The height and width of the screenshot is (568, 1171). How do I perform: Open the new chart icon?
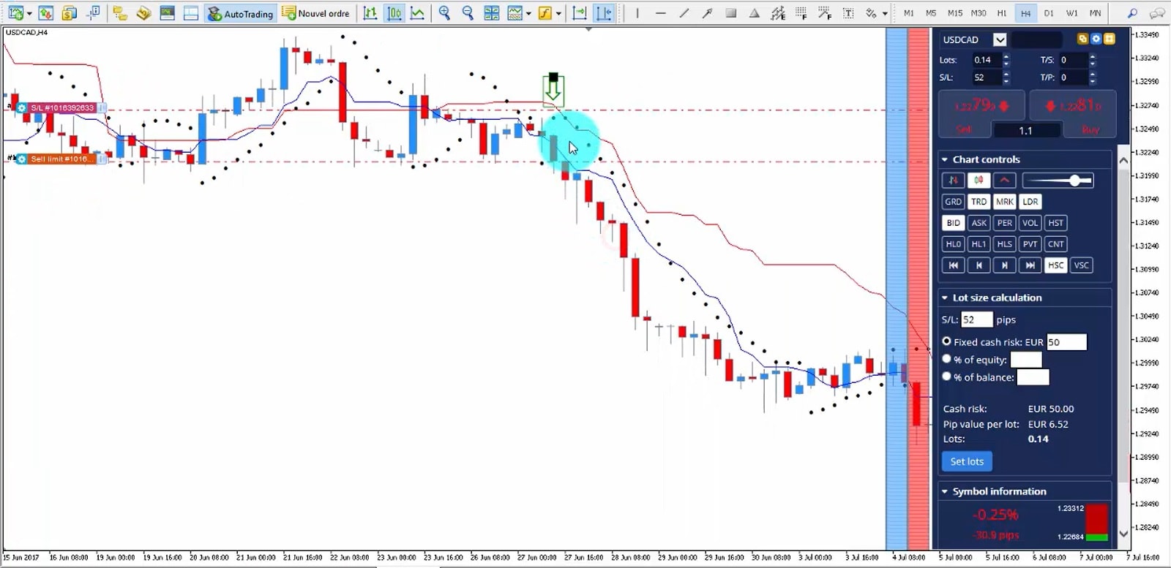(x=15, y=13)
